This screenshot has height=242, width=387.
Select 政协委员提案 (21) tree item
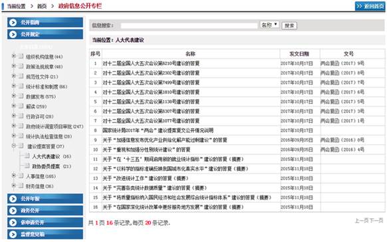pos(51,166)
